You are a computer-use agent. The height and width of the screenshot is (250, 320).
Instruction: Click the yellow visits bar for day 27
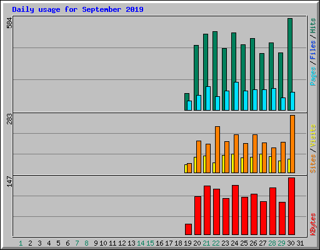tap(261, 164)
